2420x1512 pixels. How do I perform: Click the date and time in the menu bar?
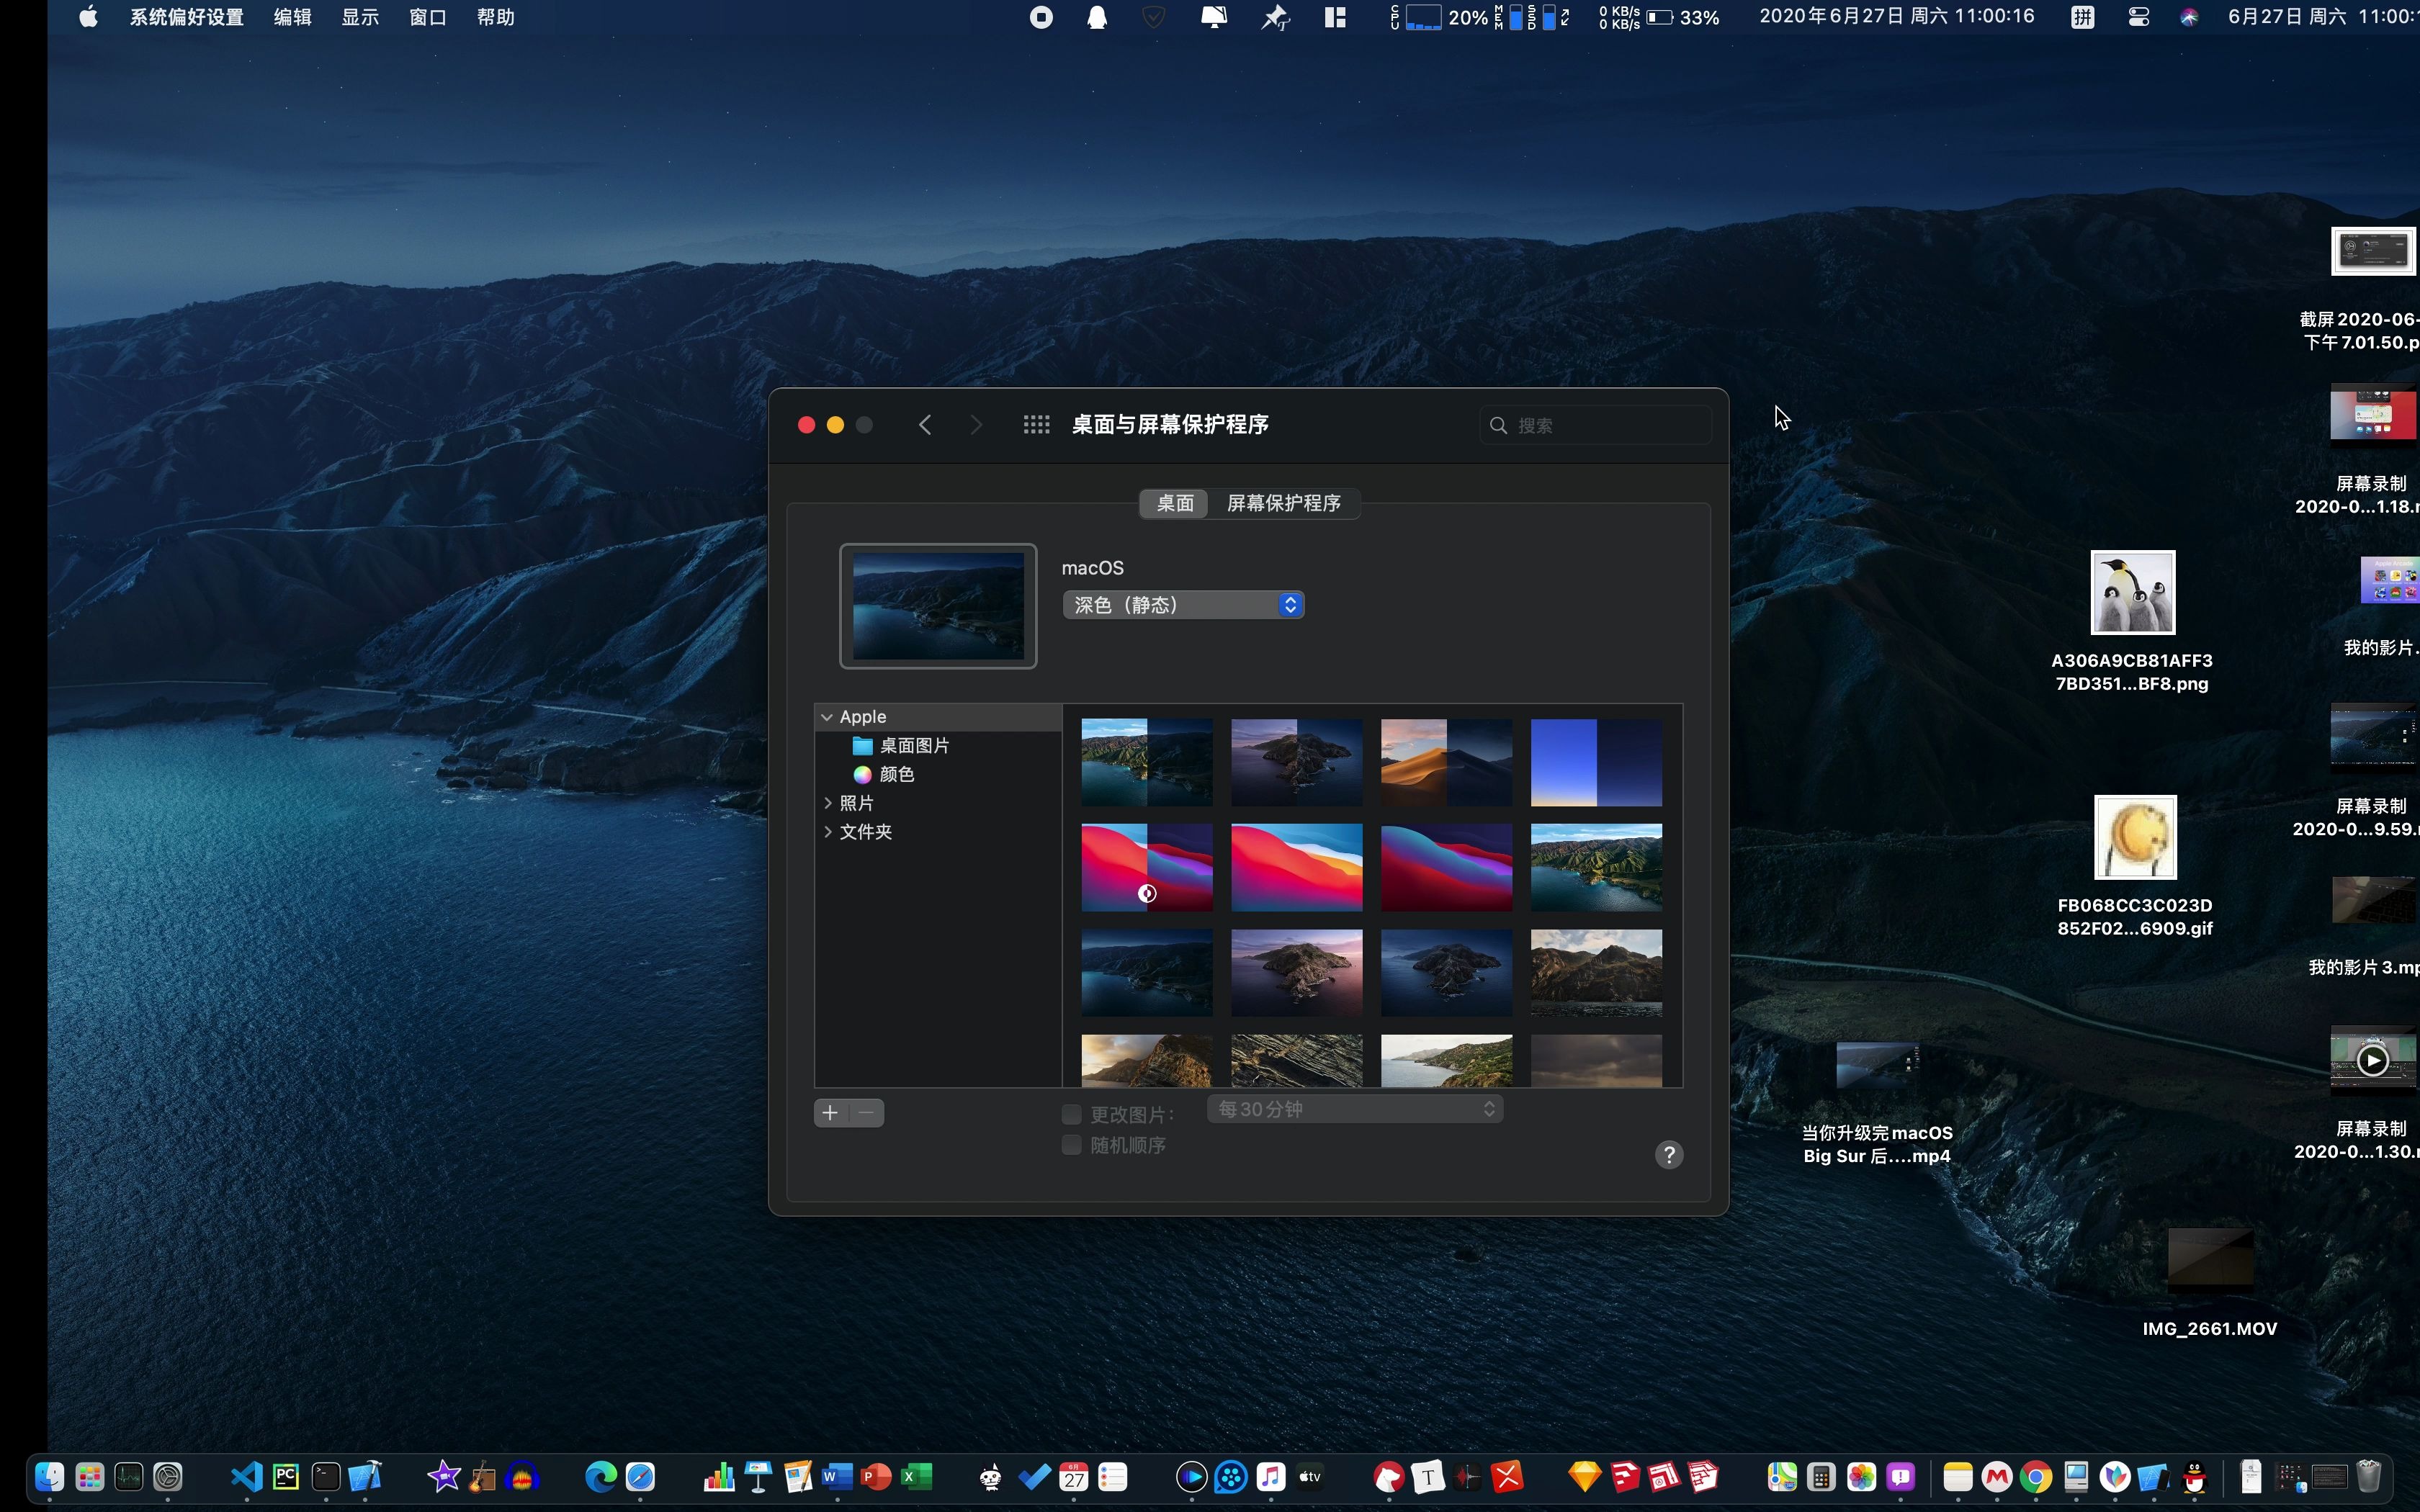(x=1897, y=17)
